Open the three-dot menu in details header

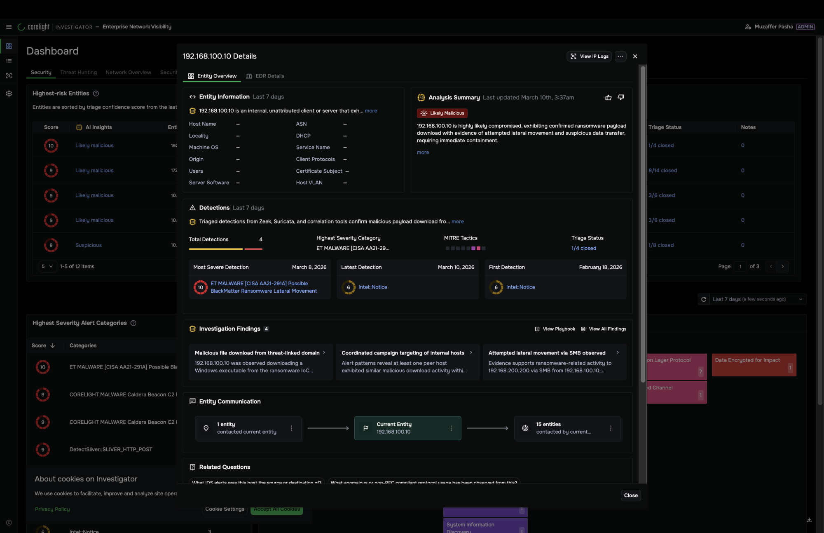click(620, 56)
